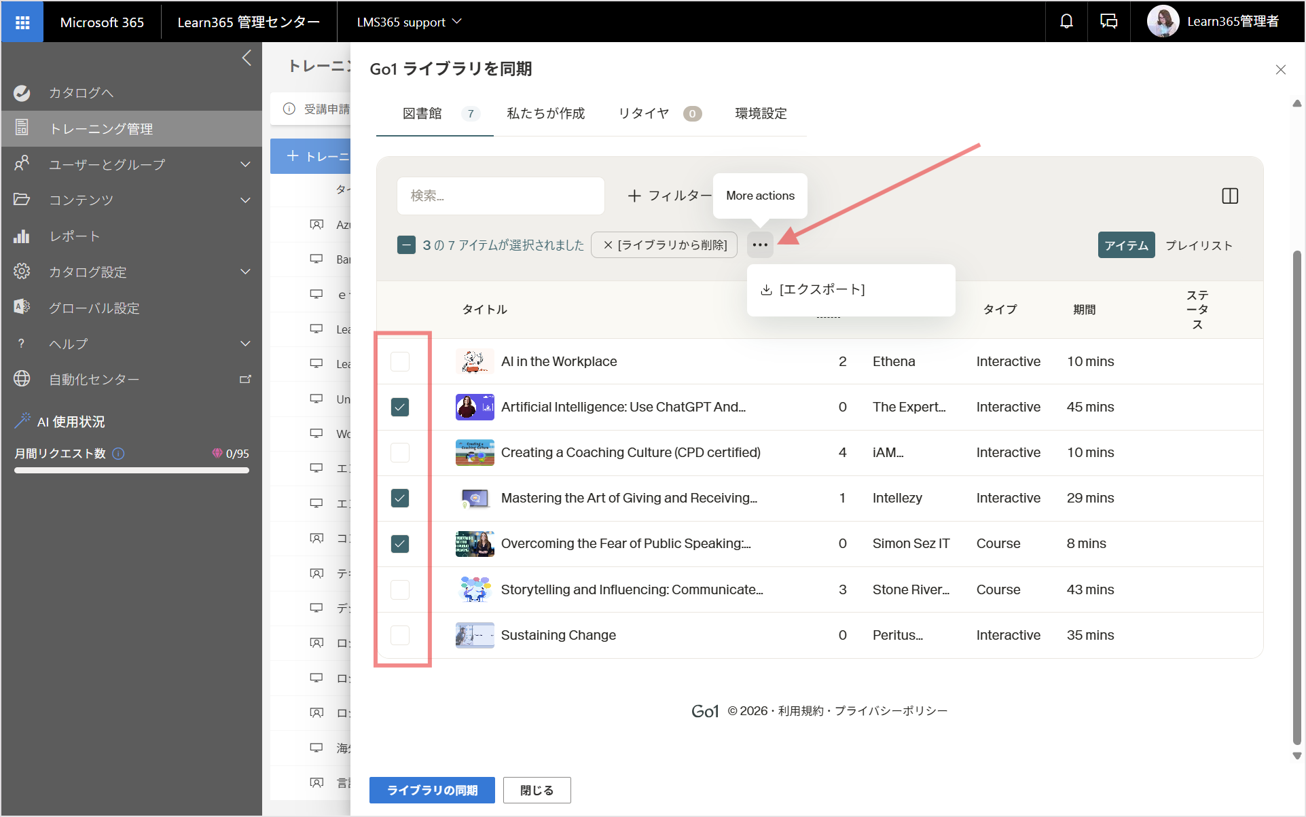The width and height of the screenshot is (1306, 817).
Task: Open the Learn365 admin profile avatar
Action: [1163, 22]
